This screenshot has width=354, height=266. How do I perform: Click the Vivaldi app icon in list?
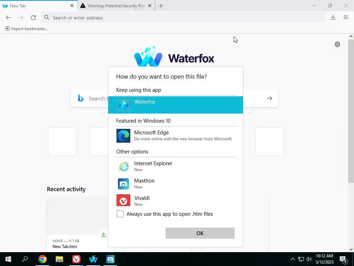pos(123,200)
